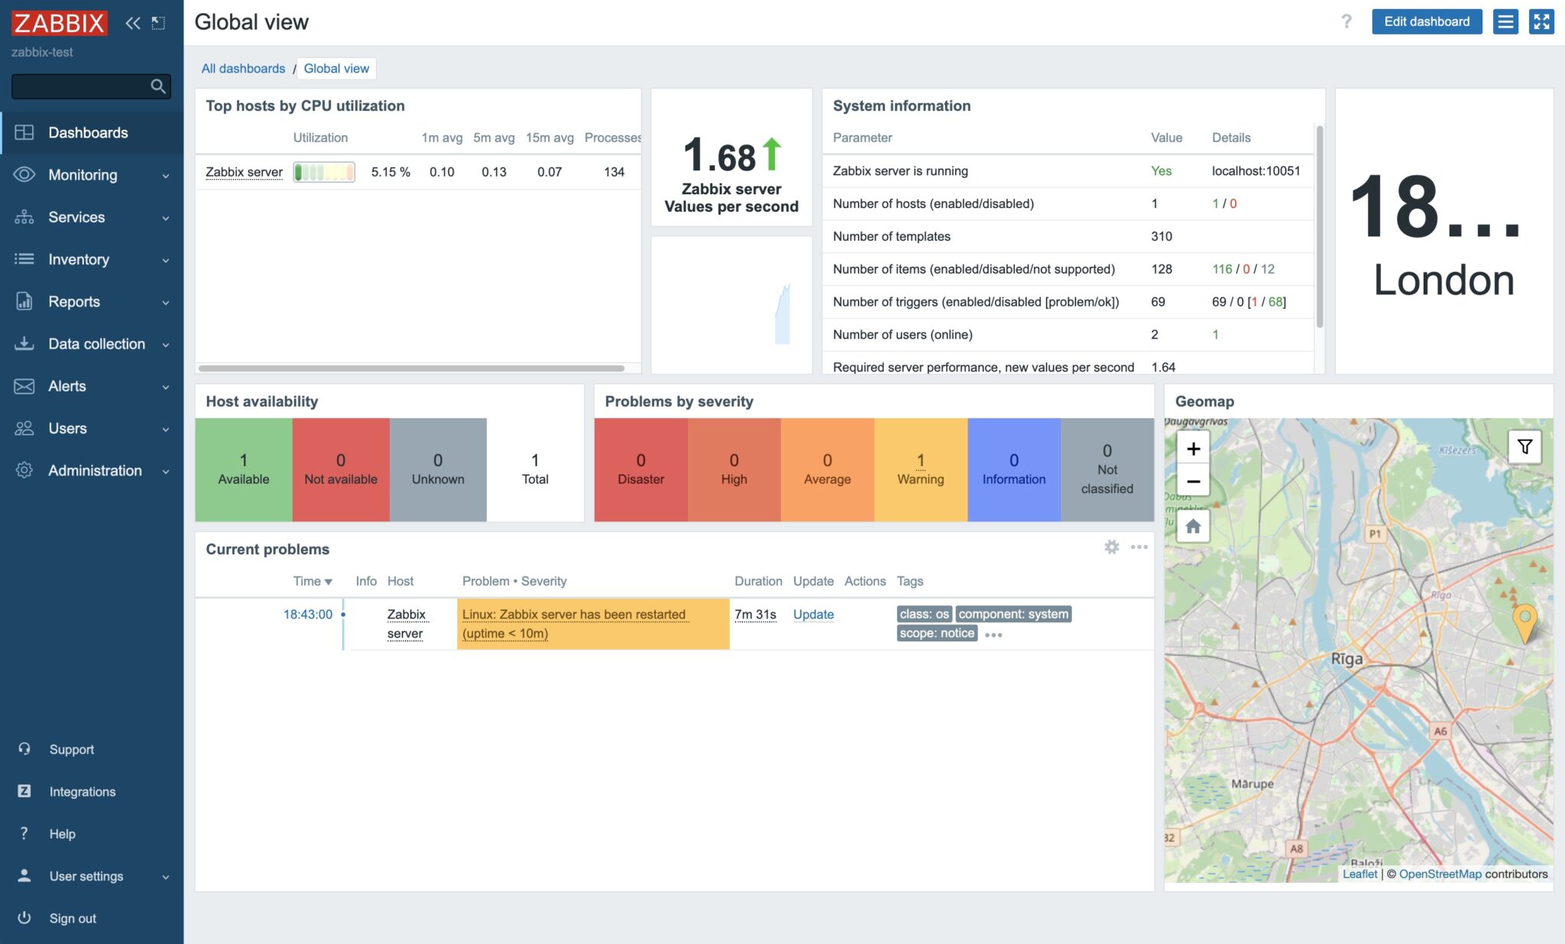Open the Reports menu in the sidebar
Image resolution: width=1565 pixels, height=944 pixels.
pos(75,301)
